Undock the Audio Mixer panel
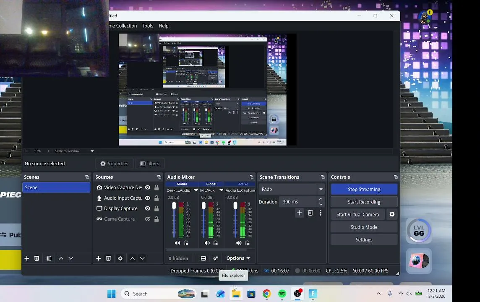The image size is (480, 302). [x=251, y=177]
